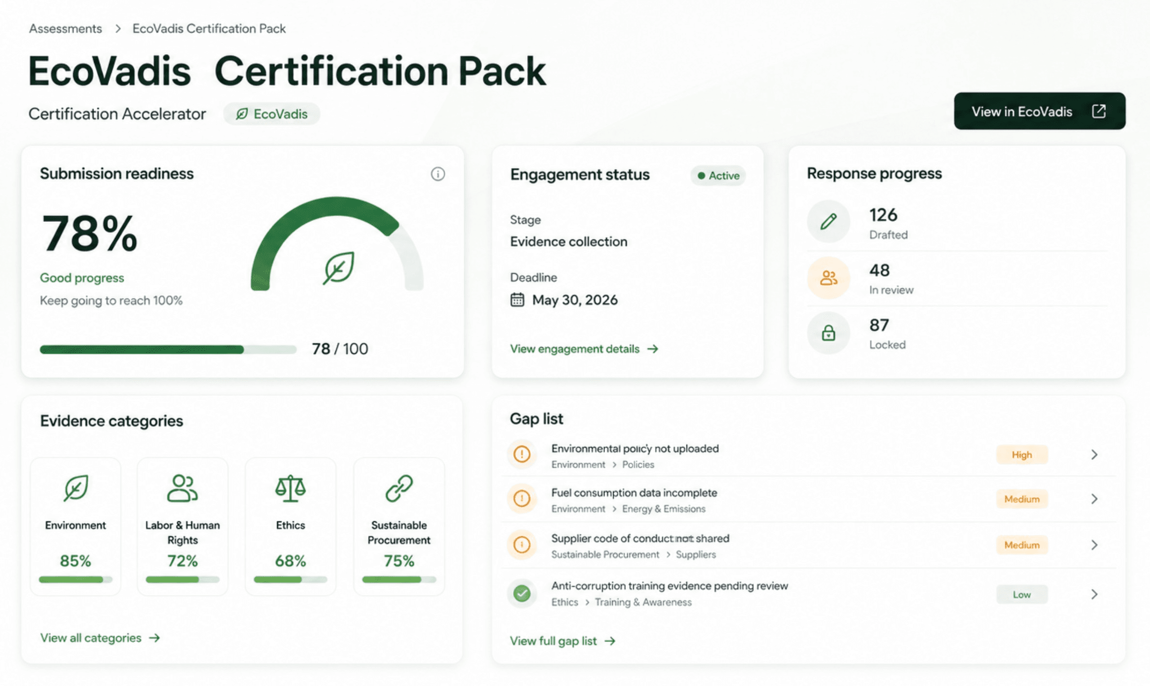Open View all categories link
Image resolution: width=1150 pixels, height=686 pixels.
point(91,638)
